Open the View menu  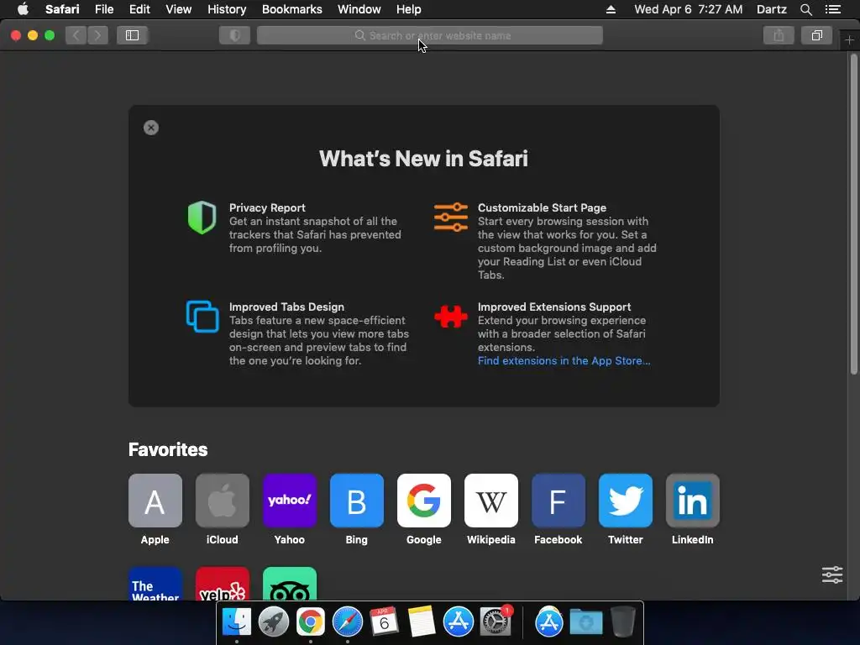(x=178, y=9)
